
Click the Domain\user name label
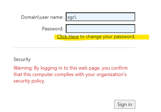click(42, 17)
